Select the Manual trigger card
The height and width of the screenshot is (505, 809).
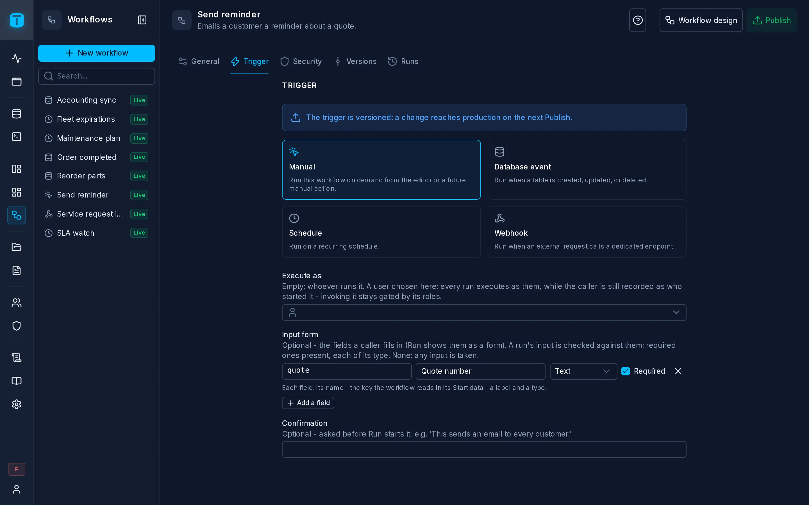(381, 170)
